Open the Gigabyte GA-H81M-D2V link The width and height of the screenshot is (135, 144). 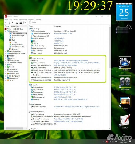(x=77, y=63)
